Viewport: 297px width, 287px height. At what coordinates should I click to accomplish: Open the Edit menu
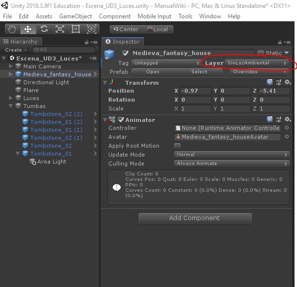pyautogui.click(x=24, y=16)
